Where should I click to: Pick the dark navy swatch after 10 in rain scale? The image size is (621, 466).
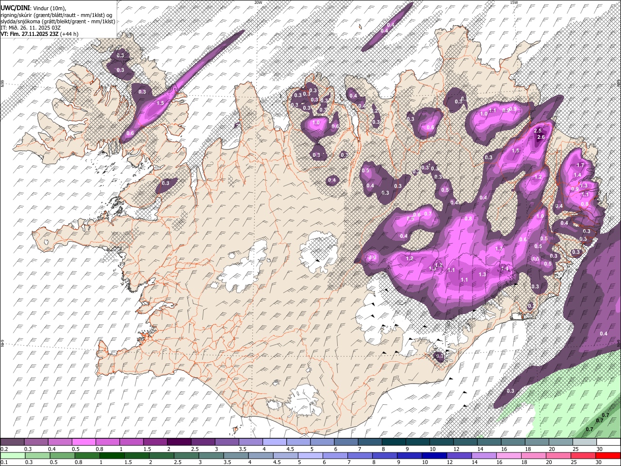pyautogui.click(x=434, y=455)
